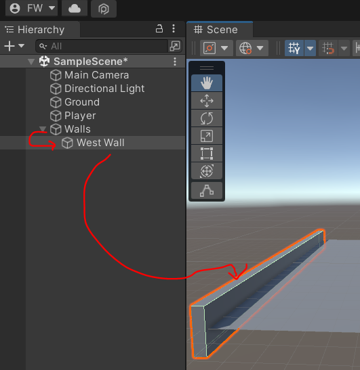Open the scene picker search window icon
The width and height of the screenshot is (360, 370).
click(175, 46)
